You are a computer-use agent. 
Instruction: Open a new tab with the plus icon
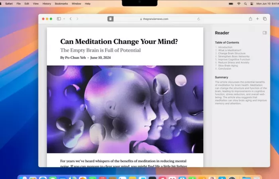pyautogui.click(x=257, y=19)
